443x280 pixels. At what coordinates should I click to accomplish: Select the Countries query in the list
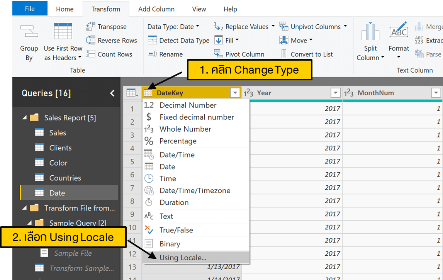point(65,178)
